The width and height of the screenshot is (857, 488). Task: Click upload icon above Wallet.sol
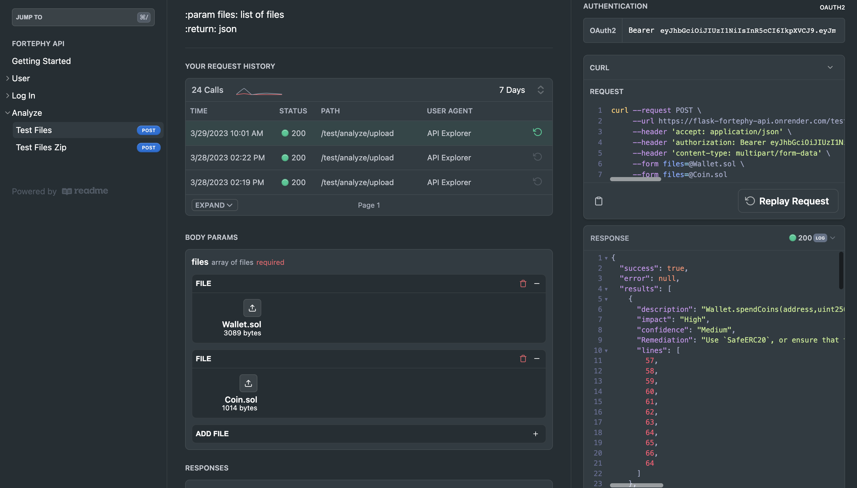coord(252,308)
